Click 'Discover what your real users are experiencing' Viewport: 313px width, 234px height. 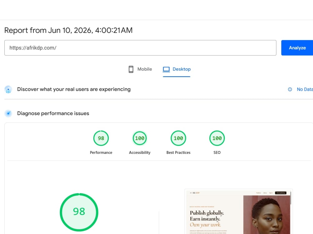click(74, 89)
